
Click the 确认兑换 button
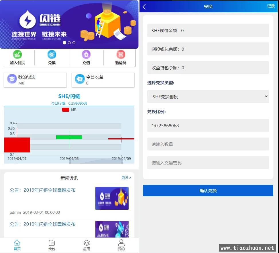[208, 191]
